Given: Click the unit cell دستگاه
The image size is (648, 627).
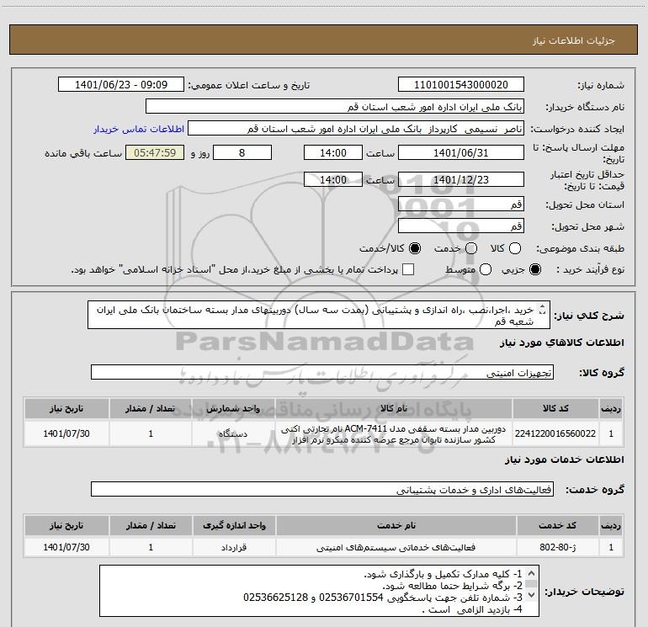Looking at the screenshot, I should pos(233,433).
